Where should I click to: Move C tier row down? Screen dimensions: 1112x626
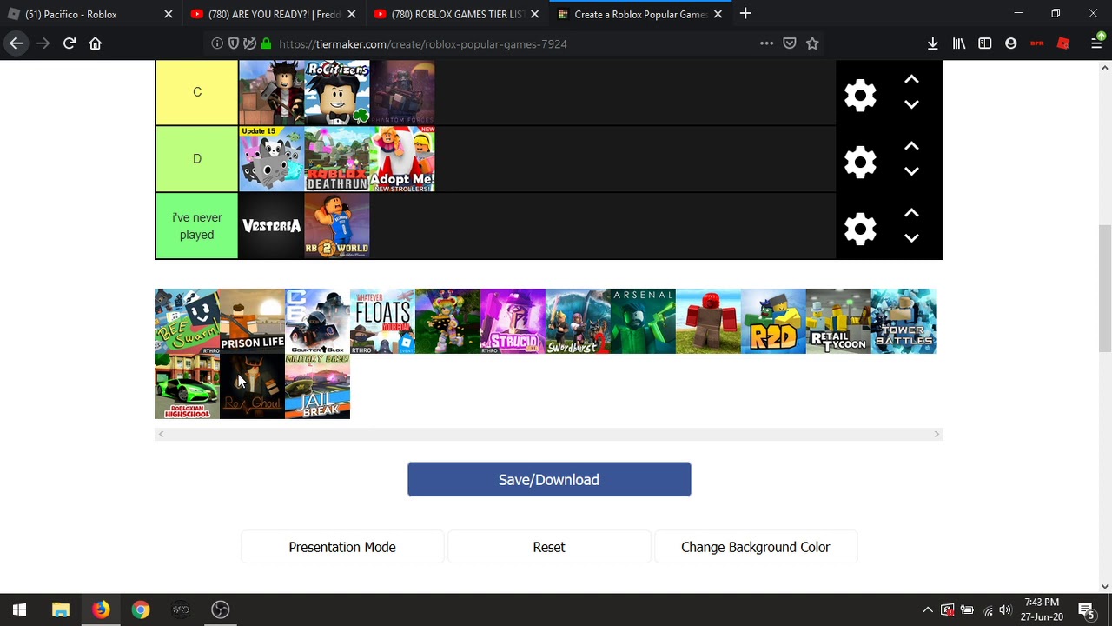point(911,104)
